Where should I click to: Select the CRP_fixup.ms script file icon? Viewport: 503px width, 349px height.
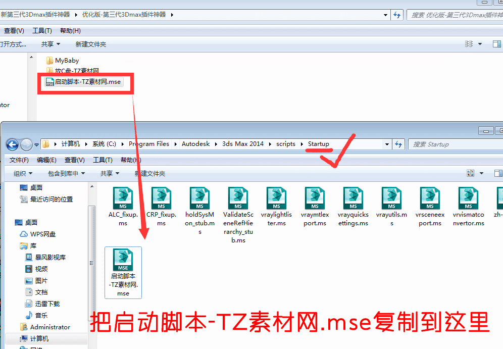click(x=162, y=198)
